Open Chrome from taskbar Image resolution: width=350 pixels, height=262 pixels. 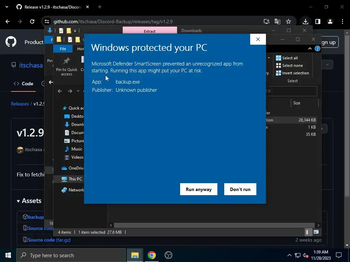151,255
